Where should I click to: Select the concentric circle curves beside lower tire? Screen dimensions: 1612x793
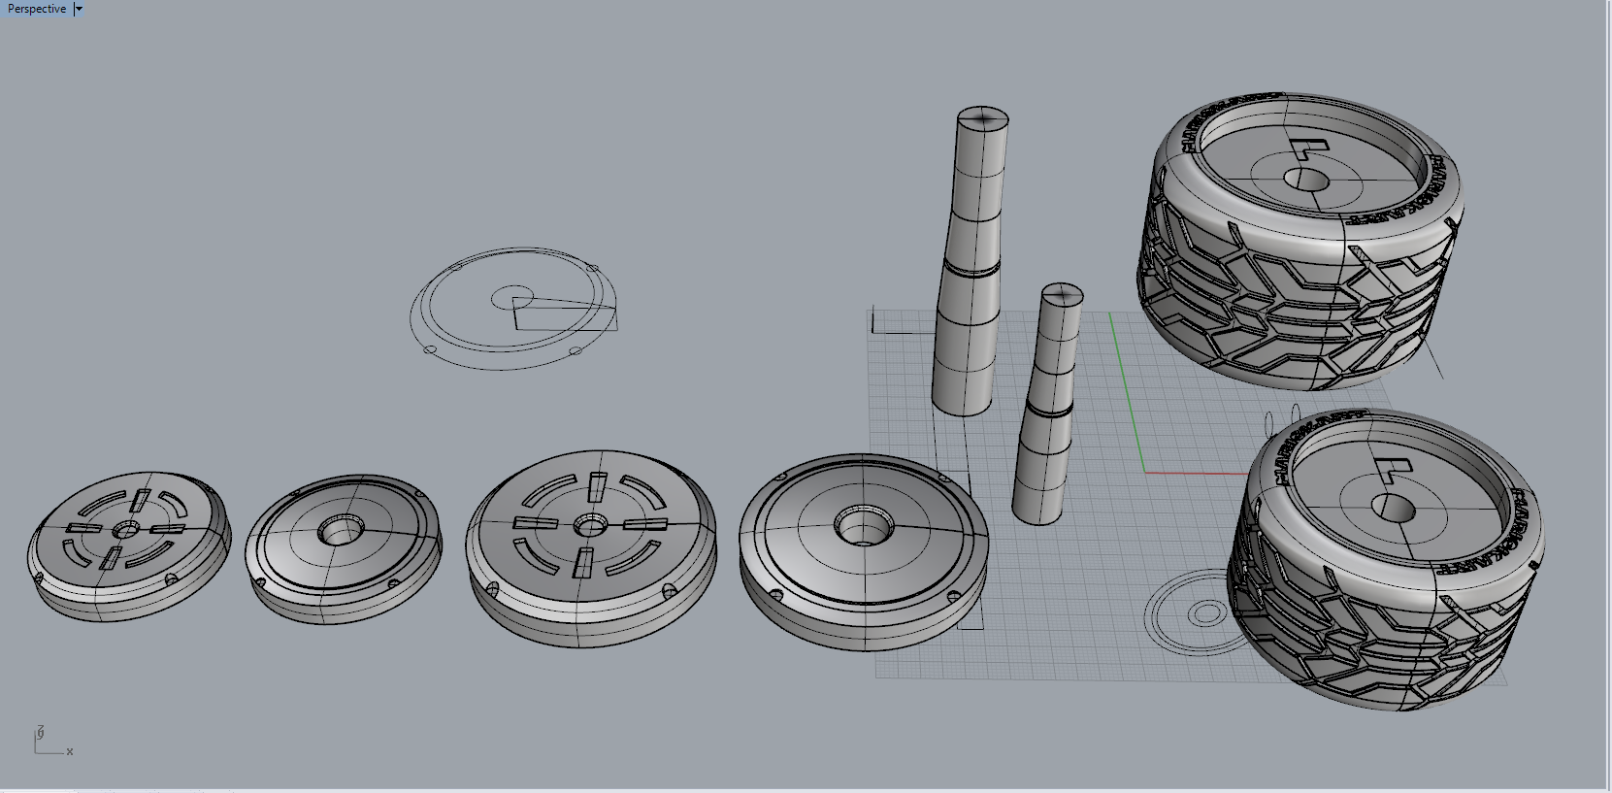point(1194,613)
